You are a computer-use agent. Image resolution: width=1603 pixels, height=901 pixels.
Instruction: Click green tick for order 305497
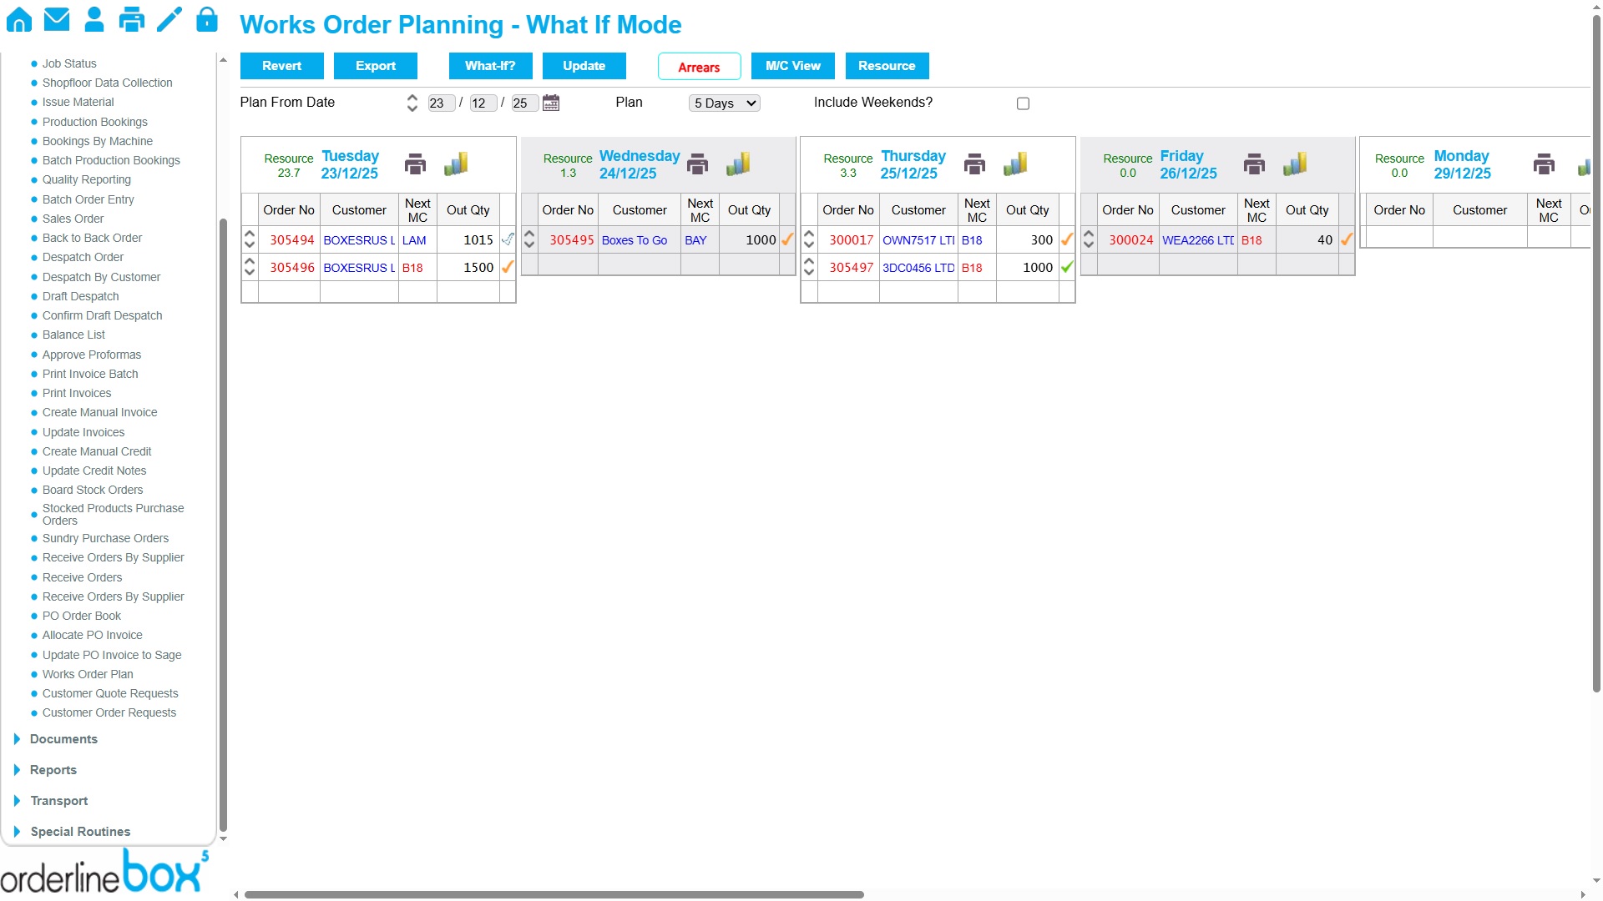pyautogui.click(x=1067, y=267)
